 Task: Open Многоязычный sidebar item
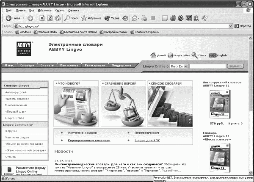point(25,105)
